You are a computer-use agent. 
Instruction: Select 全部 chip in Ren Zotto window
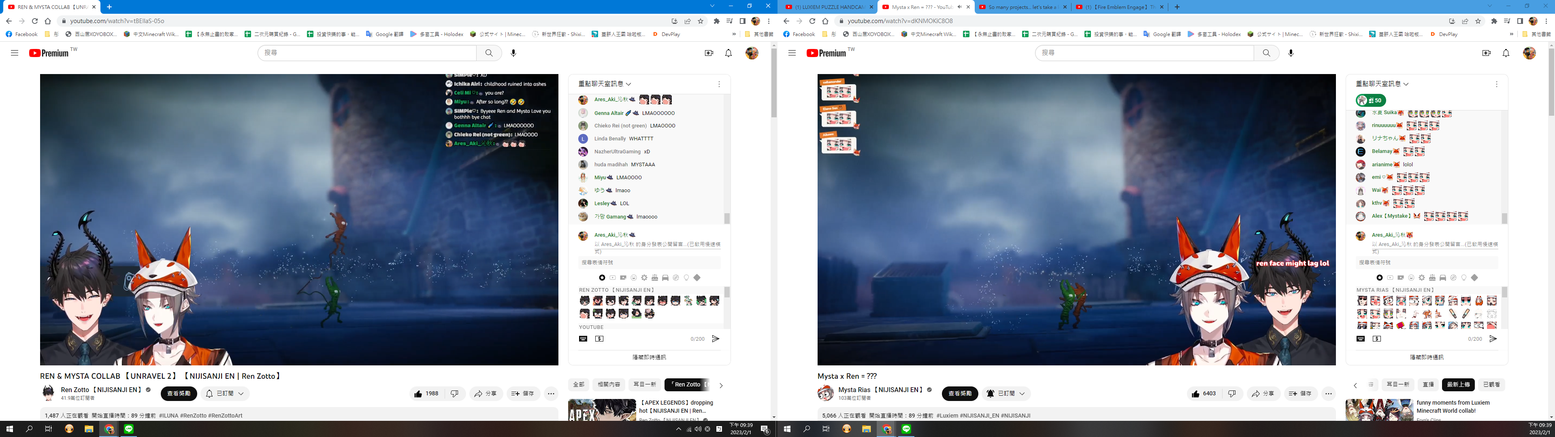[x=578, y=384]
